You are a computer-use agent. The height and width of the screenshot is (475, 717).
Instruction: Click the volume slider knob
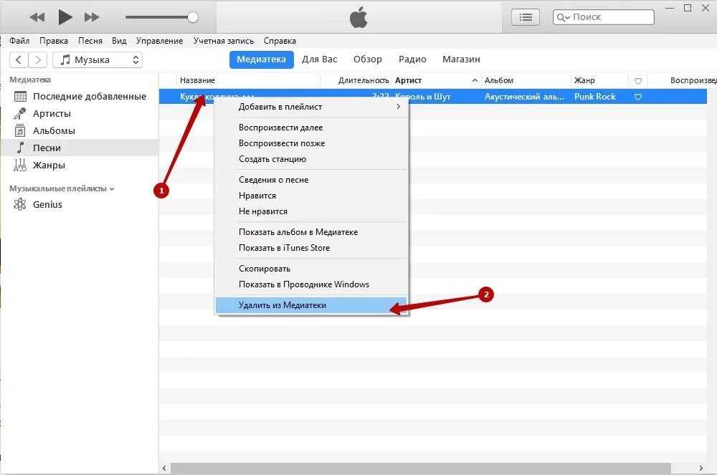tap(193, 17)
